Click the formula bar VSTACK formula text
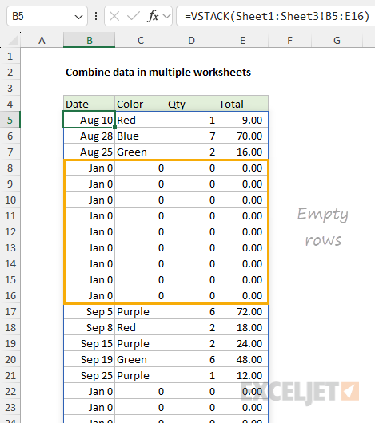Screen dimensions: 375x423 (x=277, y=16)
